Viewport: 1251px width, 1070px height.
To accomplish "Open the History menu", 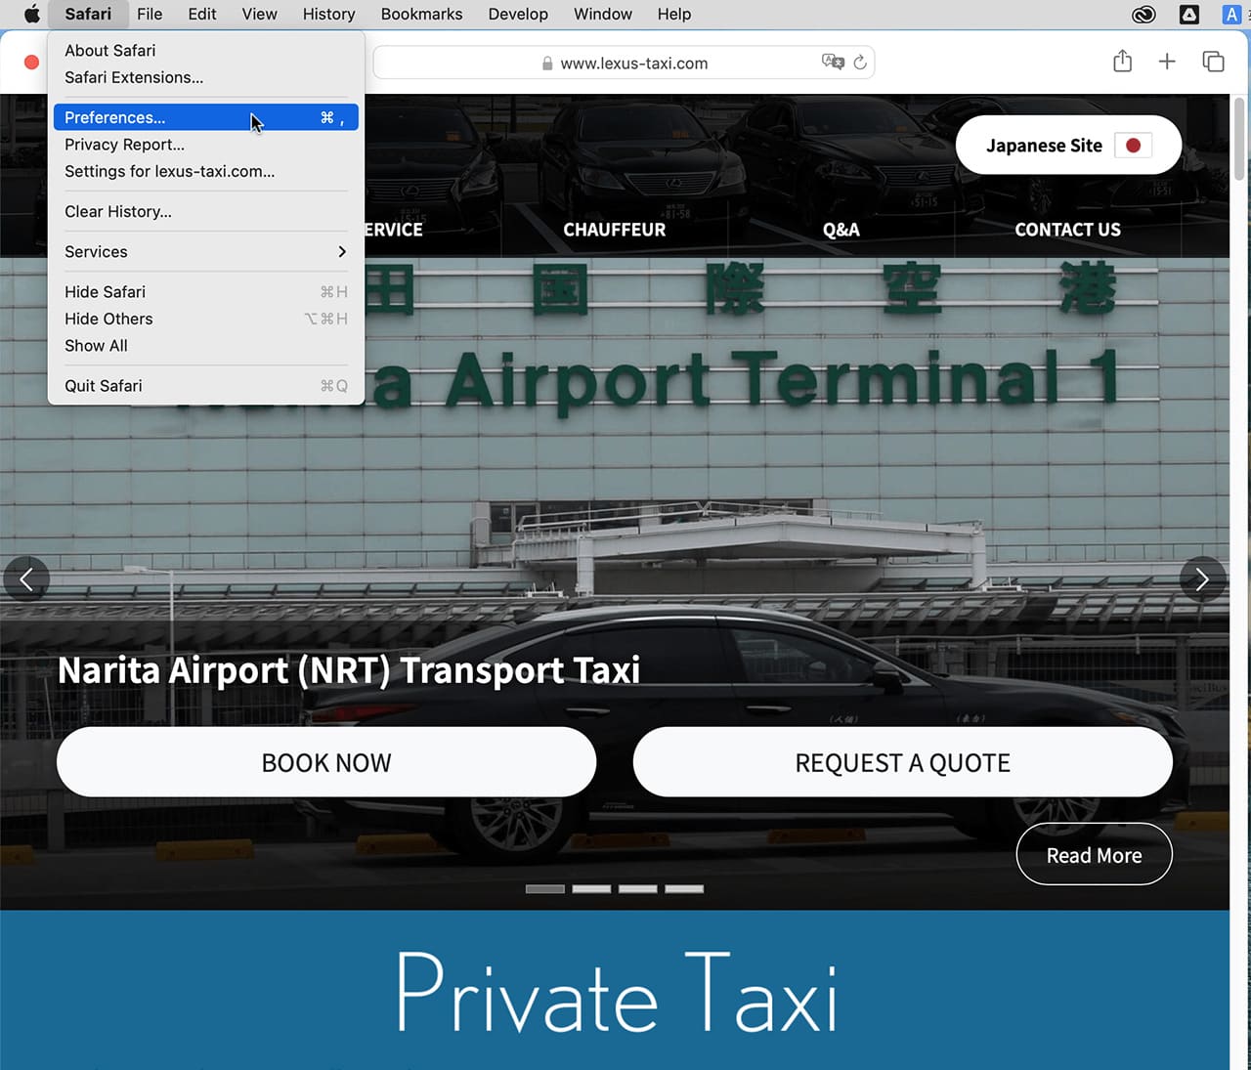I will click(328, 14).
